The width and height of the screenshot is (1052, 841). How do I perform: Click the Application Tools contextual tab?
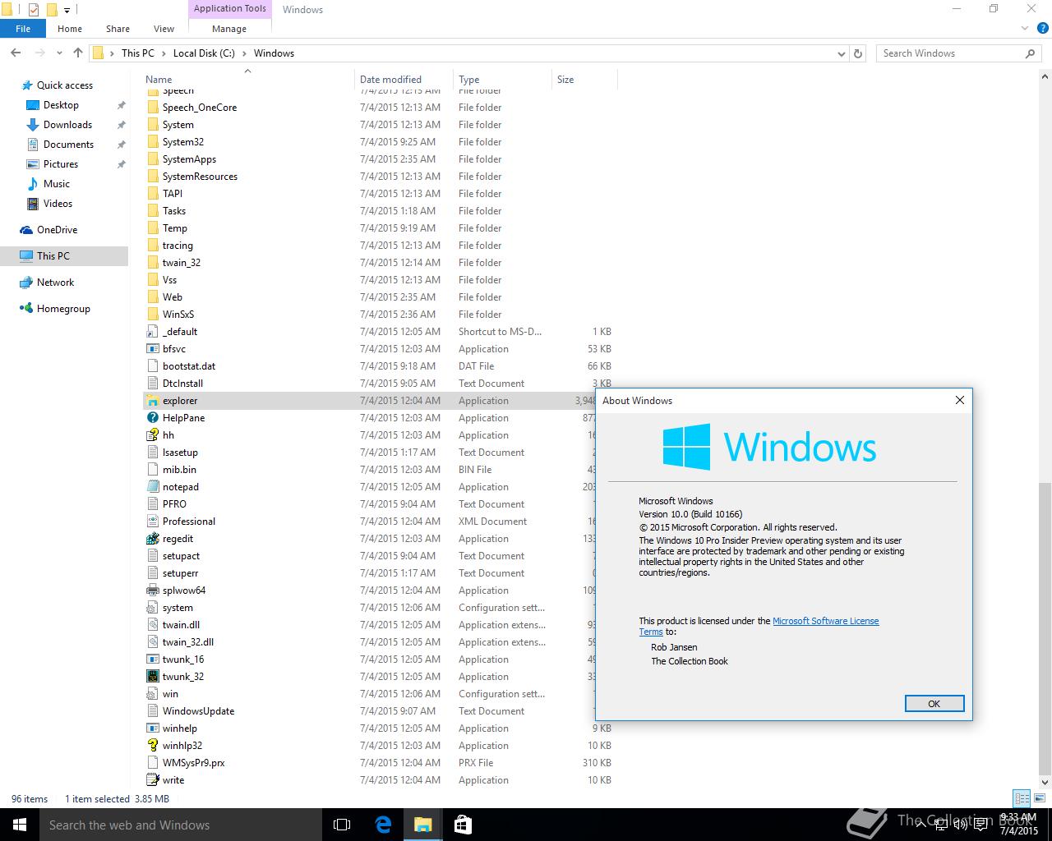(x=230, y=9)
